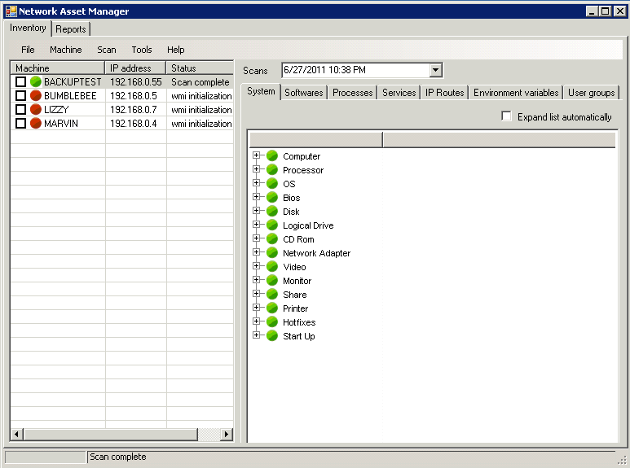Viewport: 630px width, 468px height.
Task: Click right arrow of machine list scrollbar
Action: coord(227,435)
